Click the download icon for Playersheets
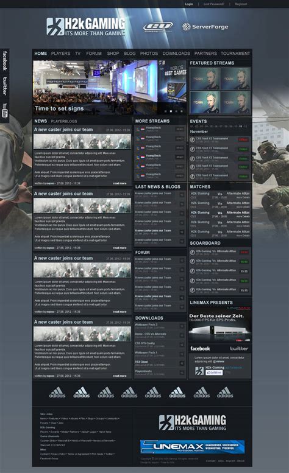 (182, 373)
